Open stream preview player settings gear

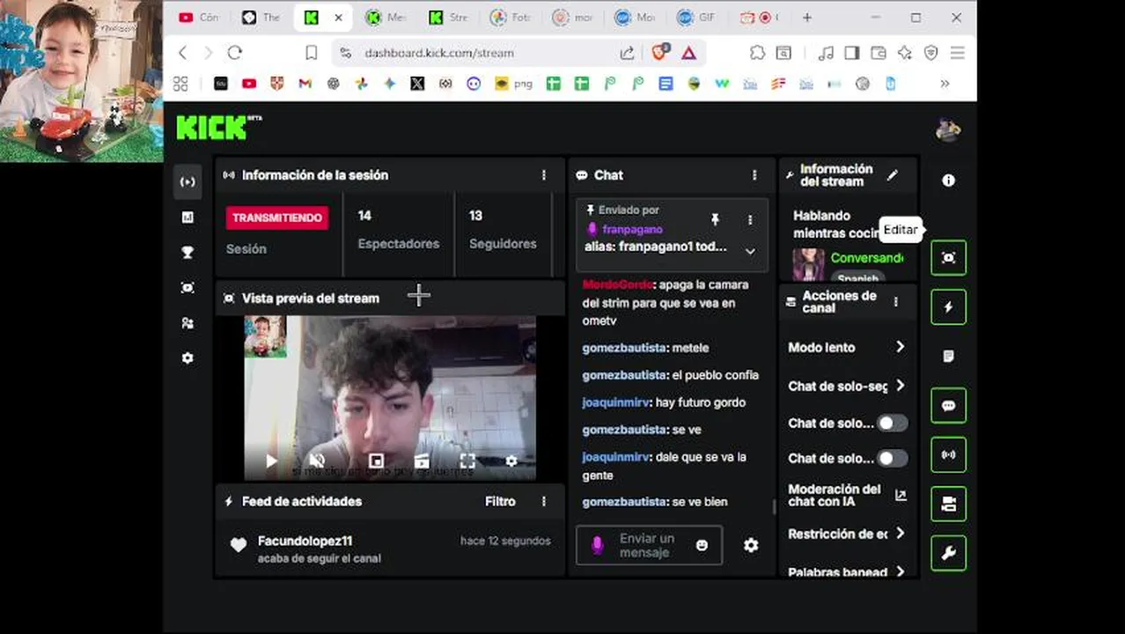[511, 461]
